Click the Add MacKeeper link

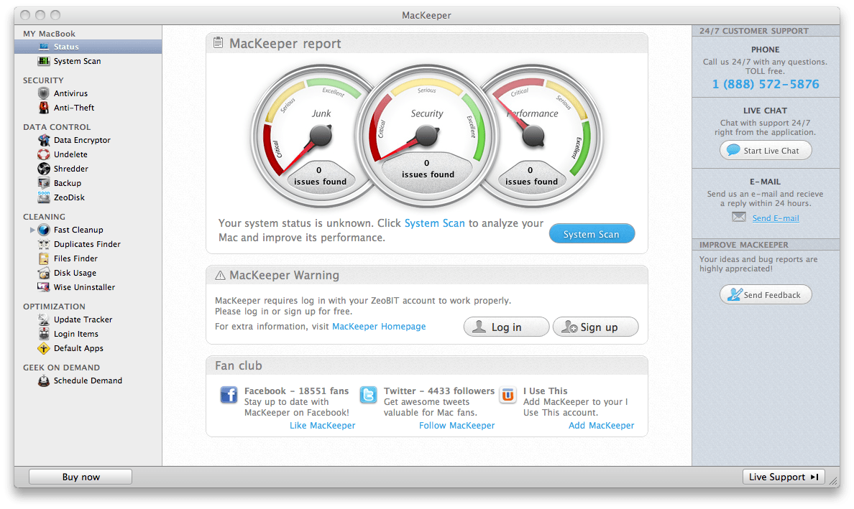pos(601,425)
